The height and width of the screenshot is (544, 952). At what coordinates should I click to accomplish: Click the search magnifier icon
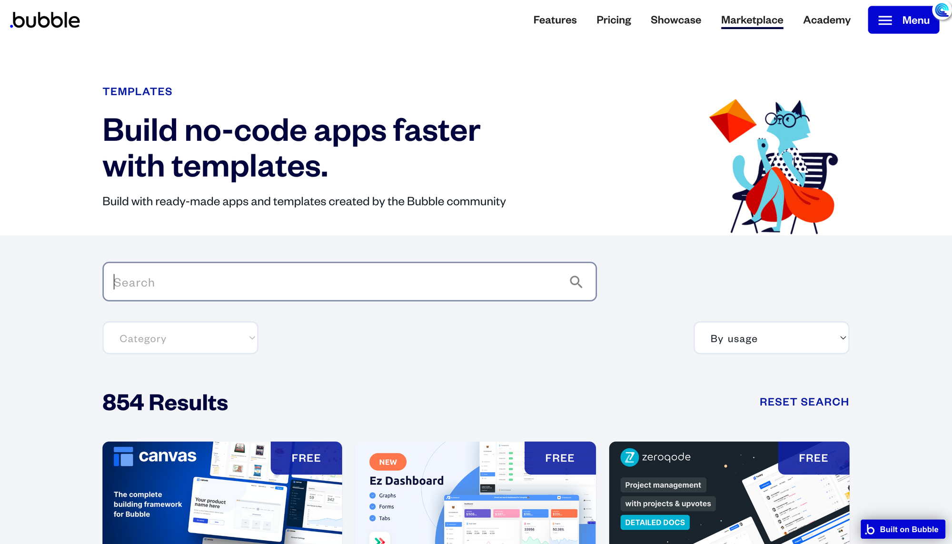pyautogui.click(x=576, y=282)
